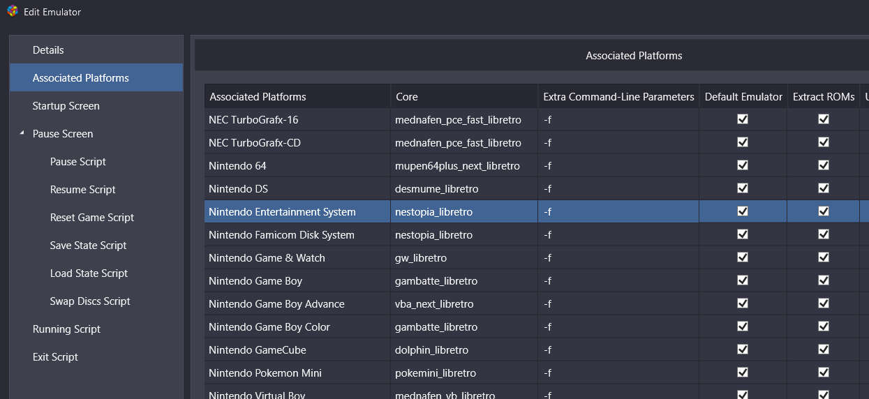Select the Nintendo GameCube platform cell
Screen dimensions: 869x399
click(x=297, y=349)
